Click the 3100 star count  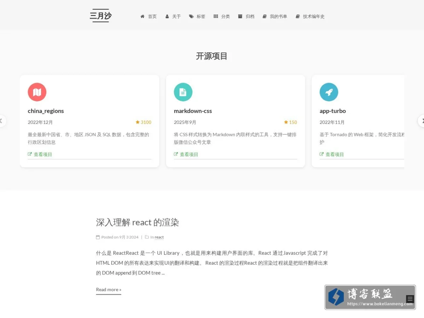point(146,122)
